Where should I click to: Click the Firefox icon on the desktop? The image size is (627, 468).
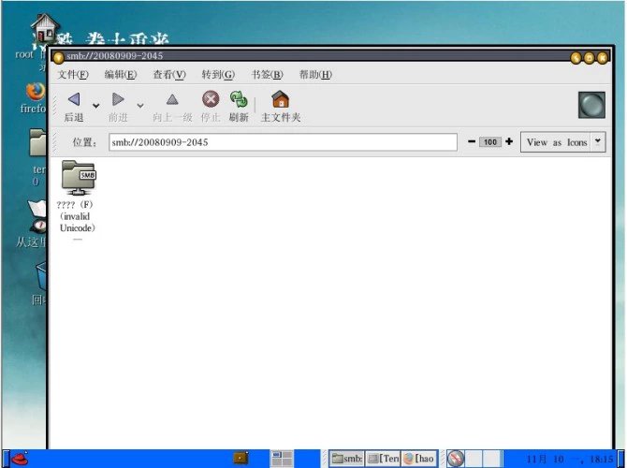35,92
